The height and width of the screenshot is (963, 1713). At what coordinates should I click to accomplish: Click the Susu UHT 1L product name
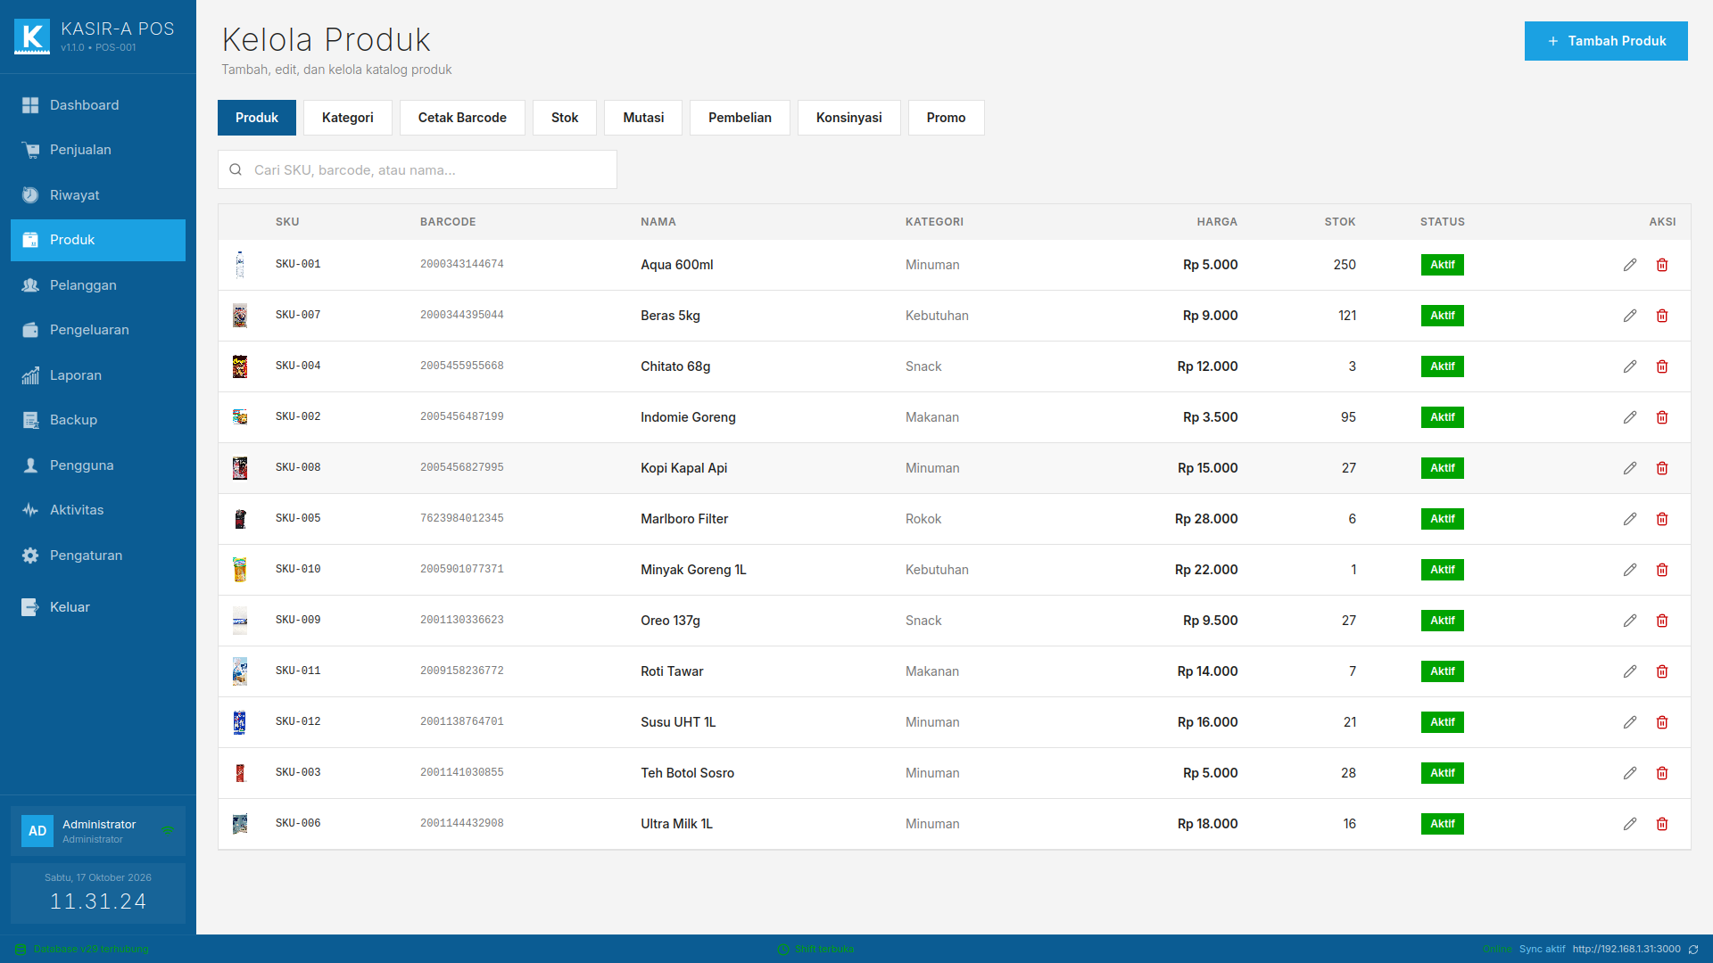coord(678,722)
